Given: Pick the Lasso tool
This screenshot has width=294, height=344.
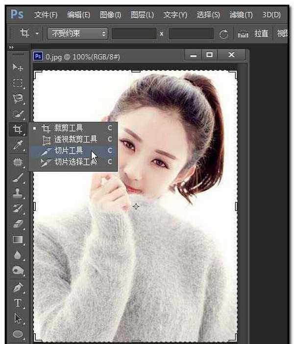Looking at the screenshot, I should [18, 98].
